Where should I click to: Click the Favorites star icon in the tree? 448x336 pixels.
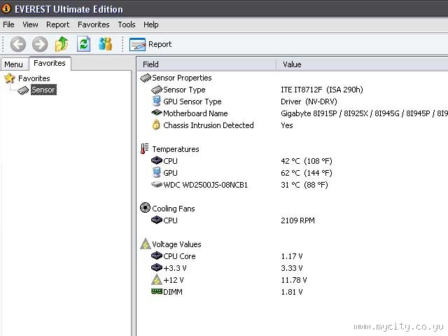(10, 78)
